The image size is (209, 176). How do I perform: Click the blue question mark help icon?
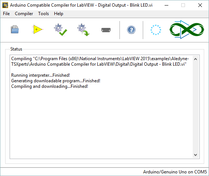click(131, 30)
